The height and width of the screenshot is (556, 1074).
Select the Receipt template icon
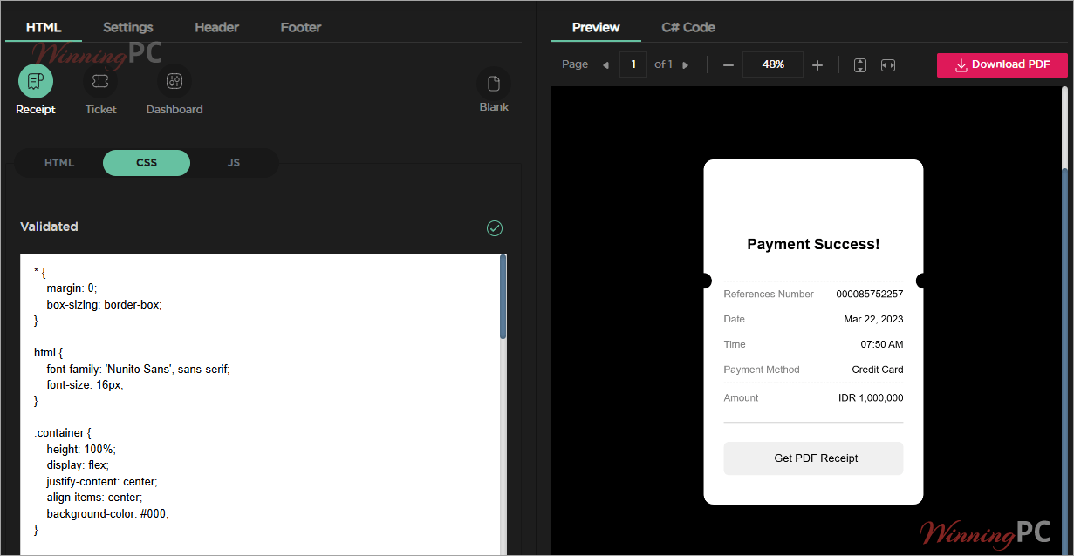[x=36, y=81]
